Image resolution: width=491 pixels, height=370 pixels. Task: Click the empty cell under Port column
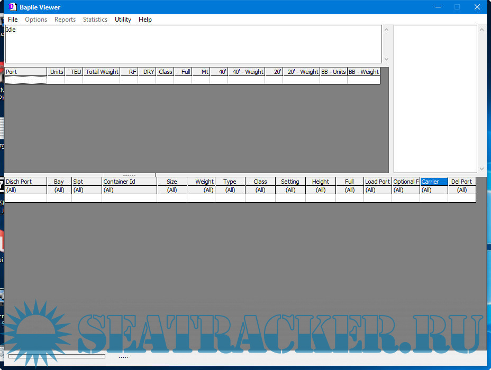[25, 80]
